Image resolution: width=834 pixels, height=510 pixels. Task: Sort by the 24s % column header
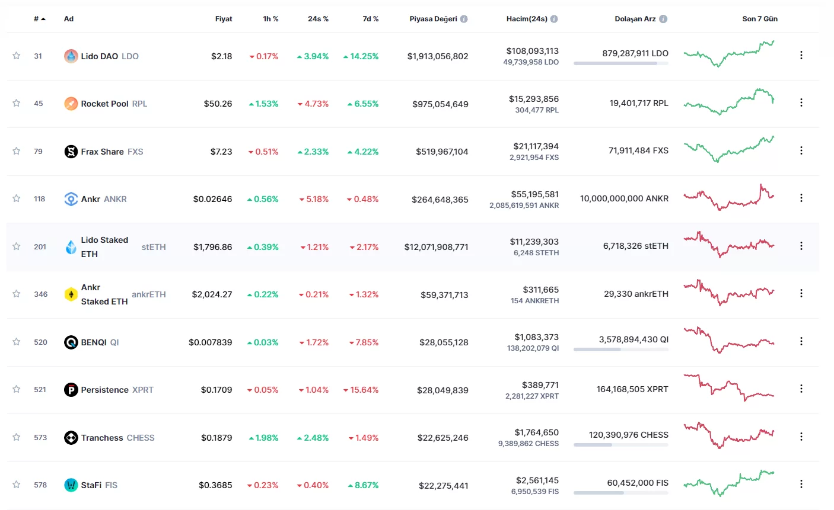tap(318, 19)
